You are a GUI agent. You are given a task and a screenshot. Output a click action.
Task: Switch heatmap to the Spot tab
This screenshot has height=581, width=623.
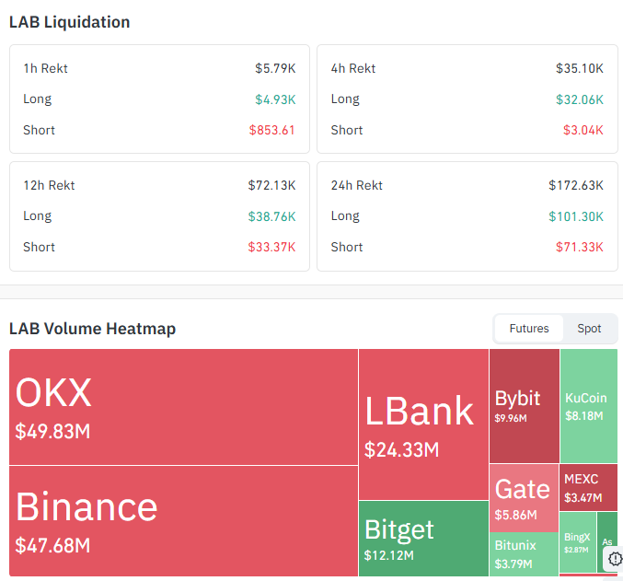589,329
